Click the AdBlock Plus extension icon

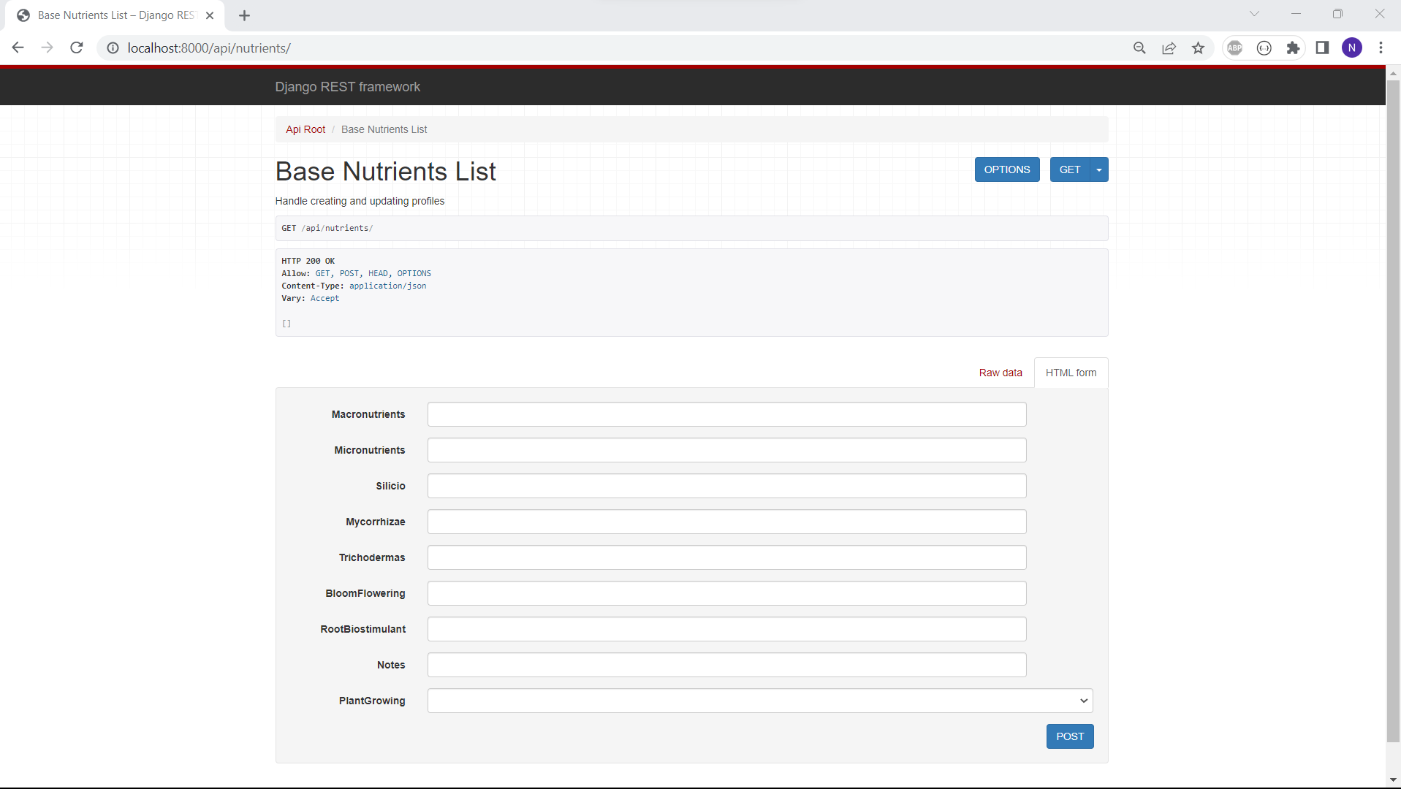pyautogui.click(x=1234, y=48)
